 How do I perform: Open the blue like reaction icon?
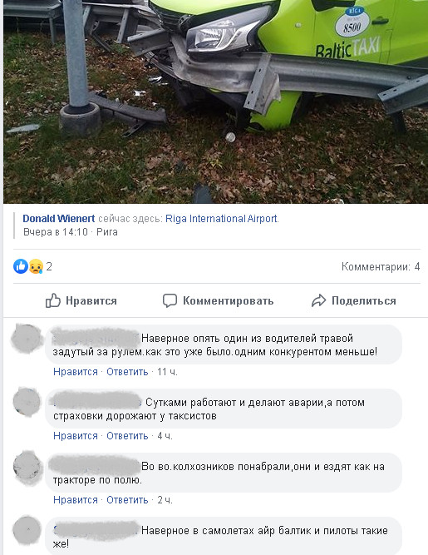click(x=21, y=266)
